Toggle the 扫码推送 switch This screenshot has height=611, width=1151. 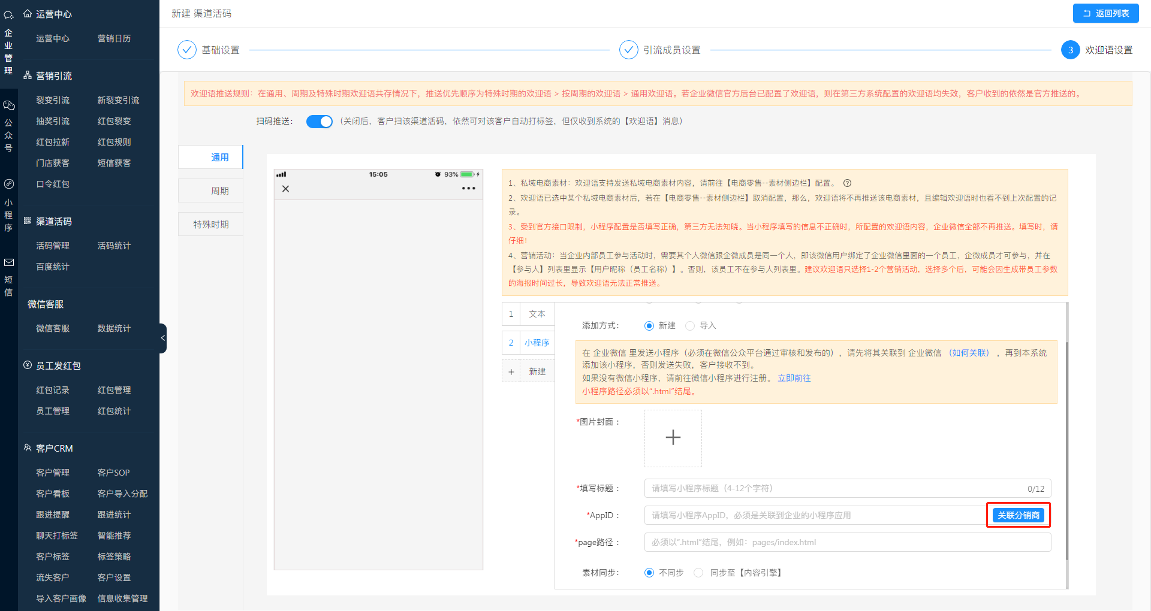click(319, 122)
